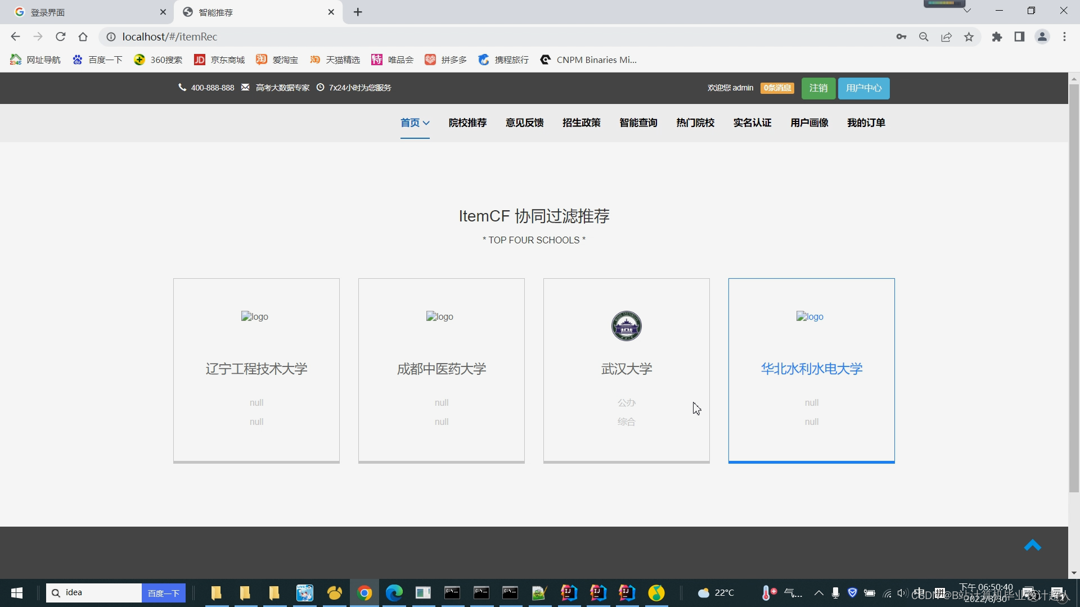1080x607 pixels.
Task: Click the zoom magnifier icon in address bar
Action: 924,37
